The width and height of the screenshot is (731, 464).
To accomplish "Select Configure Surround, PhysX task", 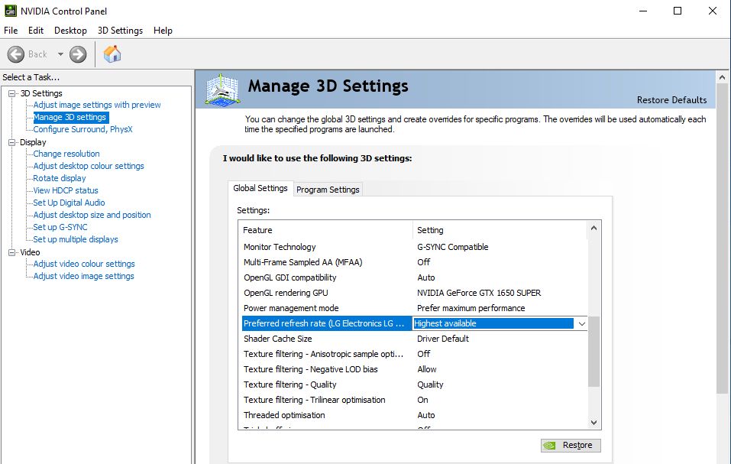I will pyautogui.click(x=82, y=129).
